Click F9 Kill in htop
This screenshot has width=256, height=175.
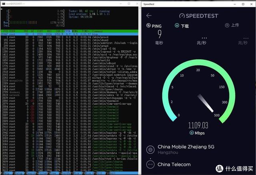(101, 173)
